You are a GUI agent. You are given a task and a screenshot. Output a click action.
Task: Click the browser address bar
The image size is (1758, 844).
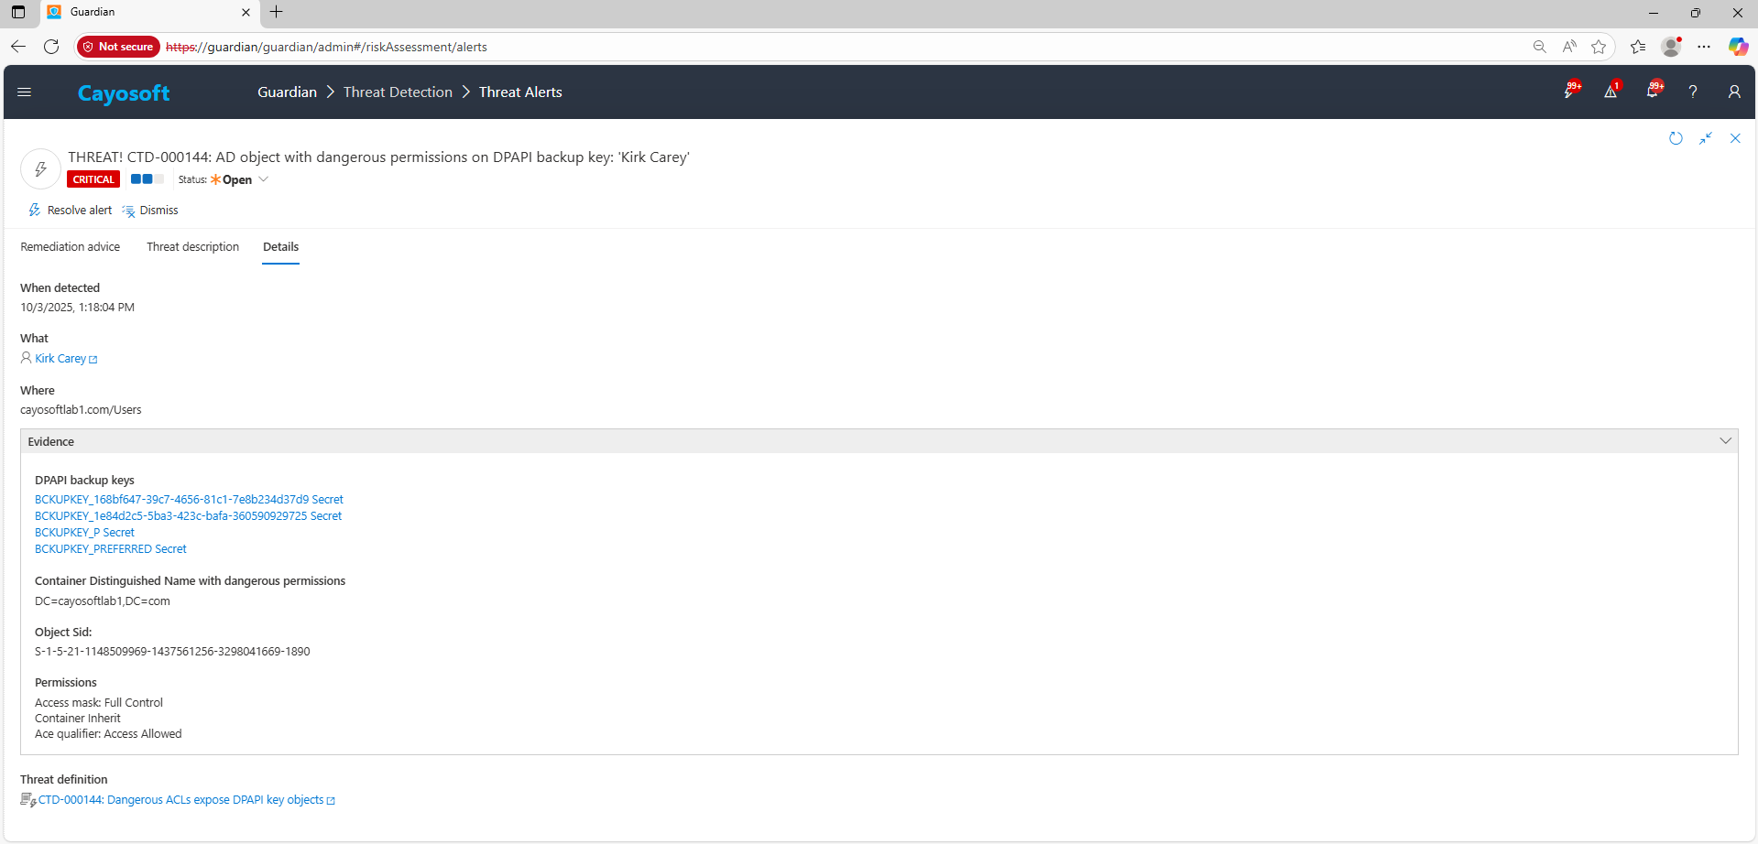pos(824,47)
